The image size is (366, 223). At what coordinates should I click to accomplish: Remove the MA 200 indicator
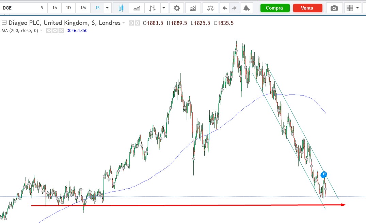coord(61,31)
